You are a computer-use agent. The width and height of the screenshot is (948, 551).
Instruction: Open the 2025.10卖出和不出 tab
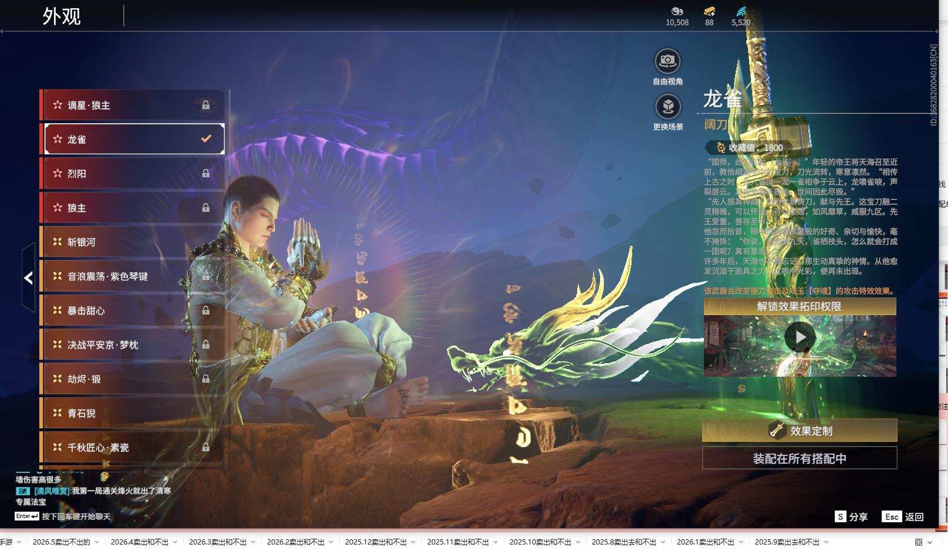(540, 542)
